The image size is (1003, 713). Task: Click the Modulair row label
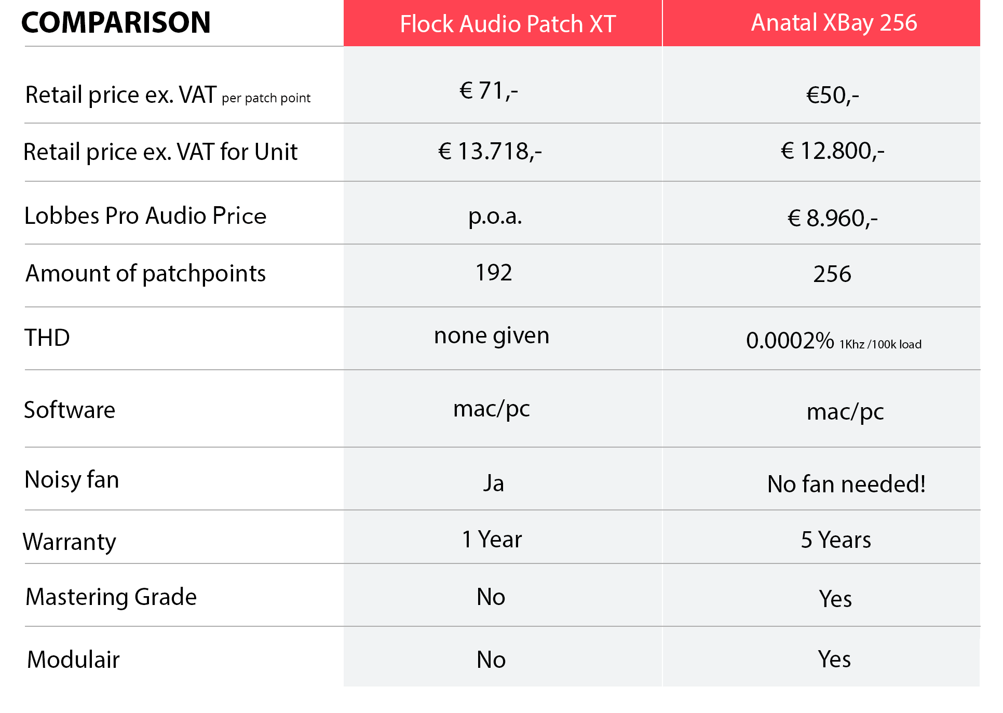pyautogui.click(x=73, y=660)
